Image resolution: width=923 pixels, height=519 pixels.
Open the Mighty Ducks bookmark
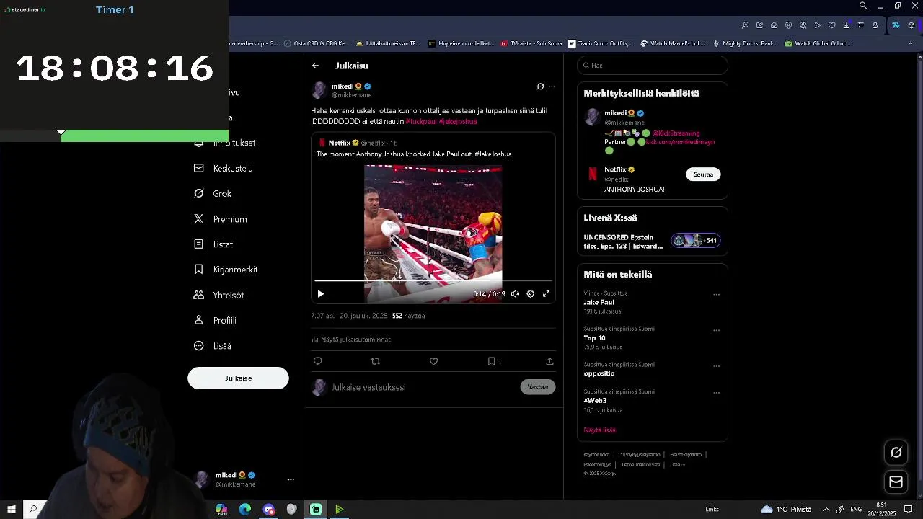[x=745, y=43]
